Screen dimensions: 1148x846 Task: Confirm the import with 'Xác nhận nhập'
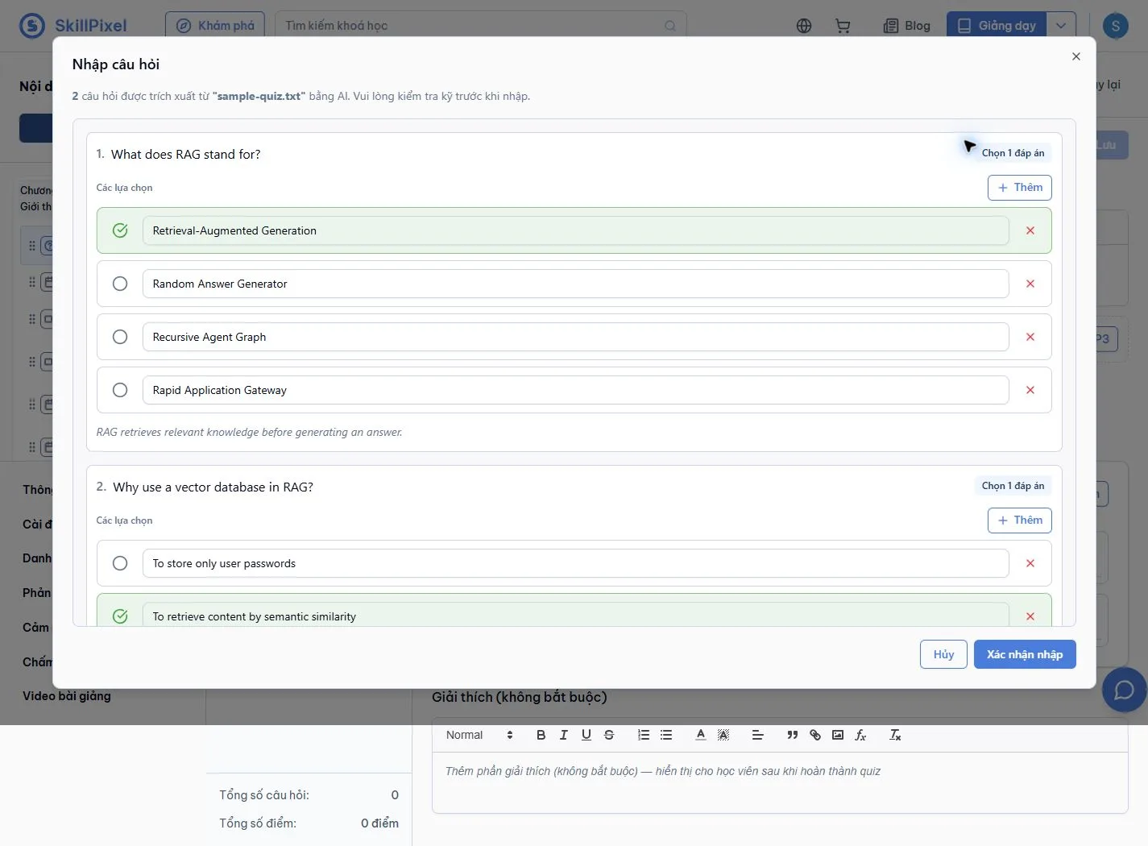pos(1025,654)
